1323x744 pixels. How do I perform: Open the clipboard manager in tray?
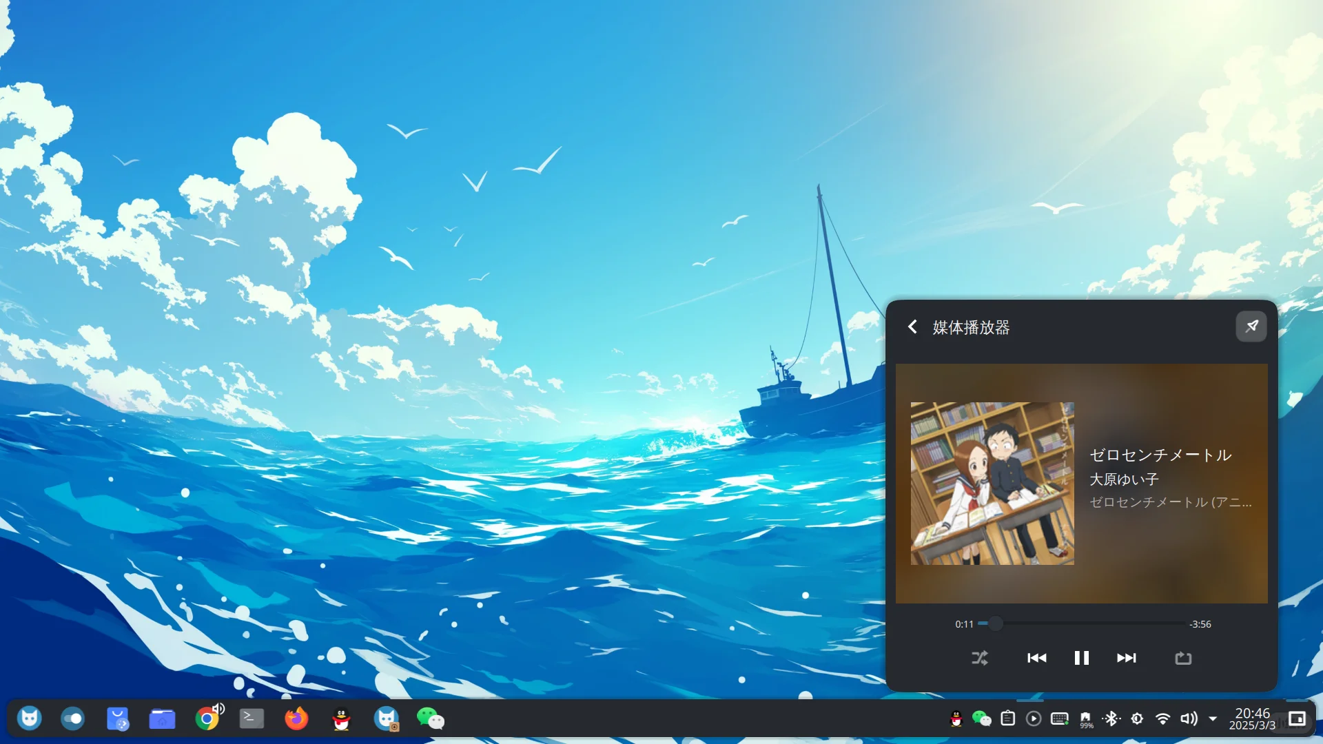(1007, 719)
